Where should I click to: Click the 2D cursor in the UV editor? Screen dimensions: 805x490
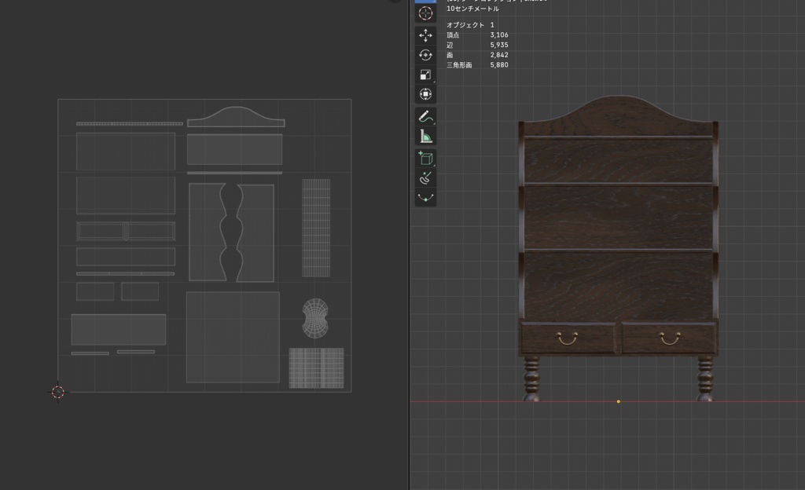point(58,392)
